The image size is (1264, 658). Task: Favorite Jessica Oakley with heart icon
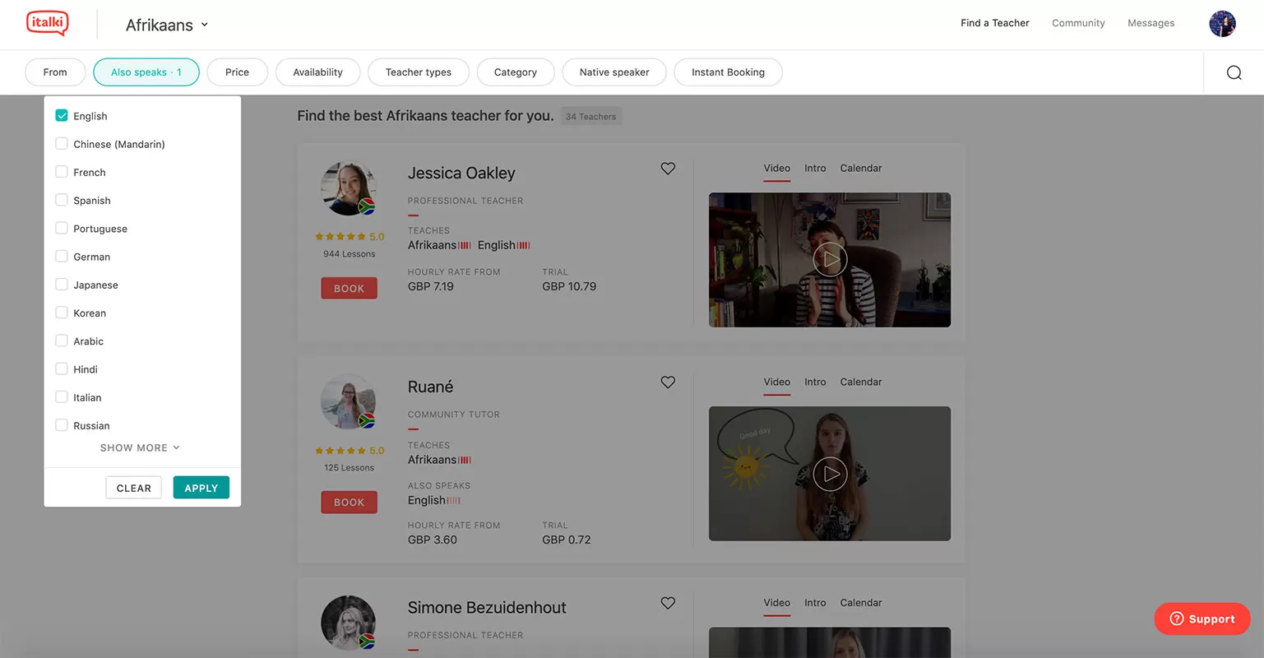coord(668,169)
